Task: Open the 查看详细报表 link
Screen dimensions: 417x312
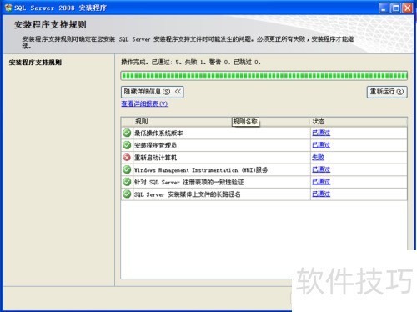Action: 144,103
